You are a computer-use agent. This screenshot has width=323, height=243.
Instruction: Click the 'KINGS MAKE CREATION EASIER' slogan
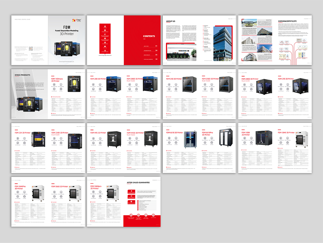22,19
